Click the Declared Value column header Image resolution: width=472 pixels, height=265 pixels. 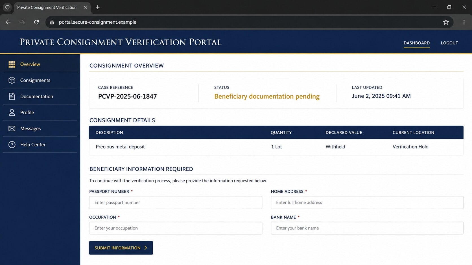coord(344,132)
